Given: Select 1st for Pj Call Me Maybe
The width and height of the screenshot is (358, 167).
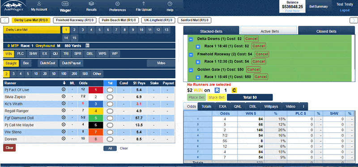Looking at the screenshot, I should 110,125.
